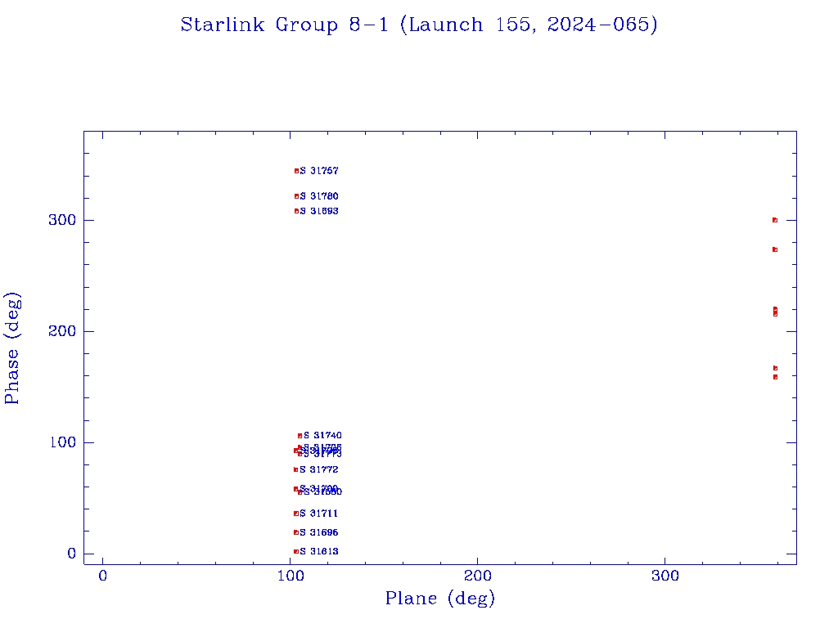
Task: Select the unlabeled red marker at phase 300
Action: pyautogui.click(x=775, y=220)
